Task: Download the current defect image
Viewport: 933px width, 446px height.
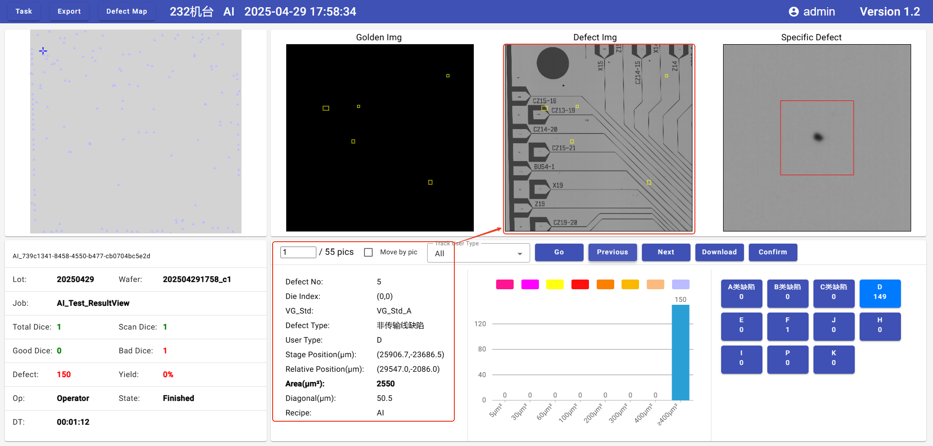Action: click(719, 252)
